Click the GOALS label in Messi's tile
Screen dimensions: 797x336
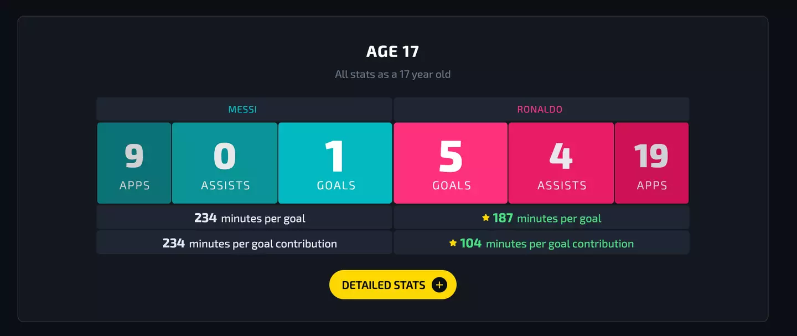[x=336, y=186]
